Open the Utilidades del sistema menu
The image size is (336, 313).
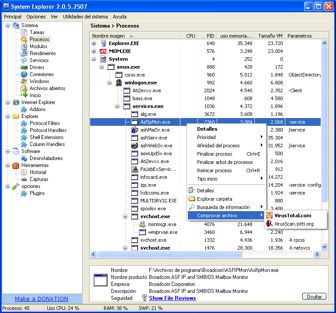coord(85,17)
